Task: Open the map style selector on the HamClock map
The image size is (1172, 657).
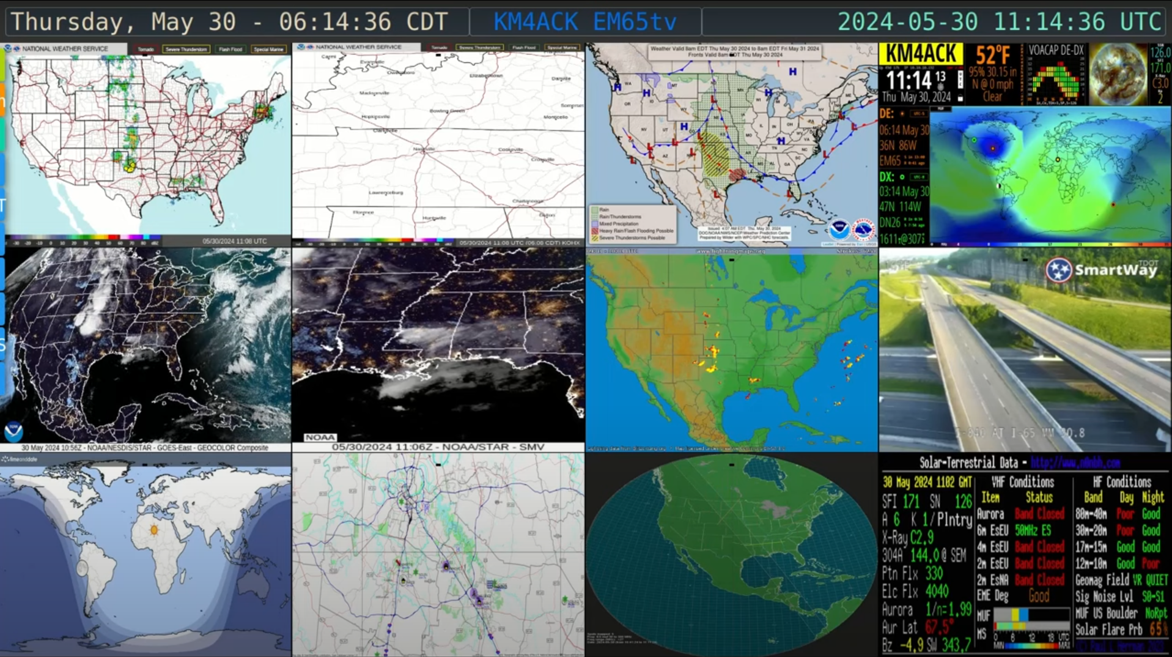Action: [x=941, y=109]
